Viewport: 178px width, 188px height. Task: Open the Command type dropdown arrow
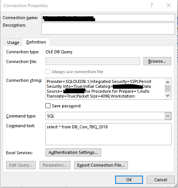pos(168,116)
